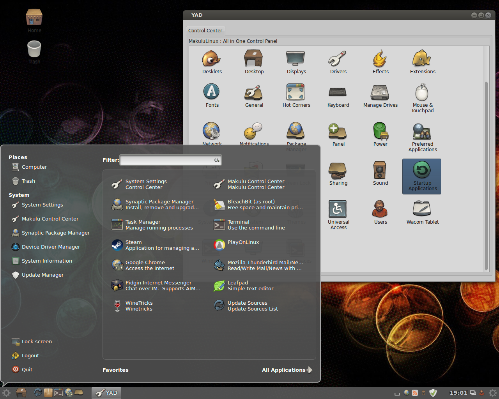This screenshot has width=499, height=399.
Task: Open the Panel settings icon
Action: tap(338, 134)
